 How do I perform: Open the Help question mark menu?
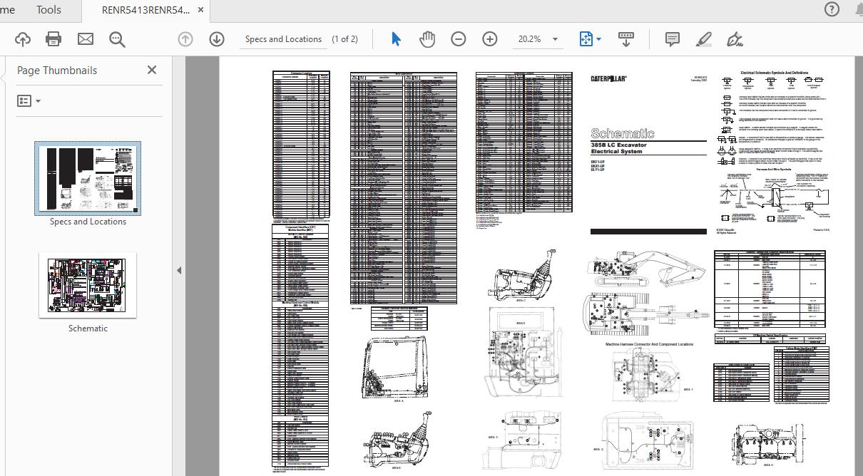pos(832,9)
